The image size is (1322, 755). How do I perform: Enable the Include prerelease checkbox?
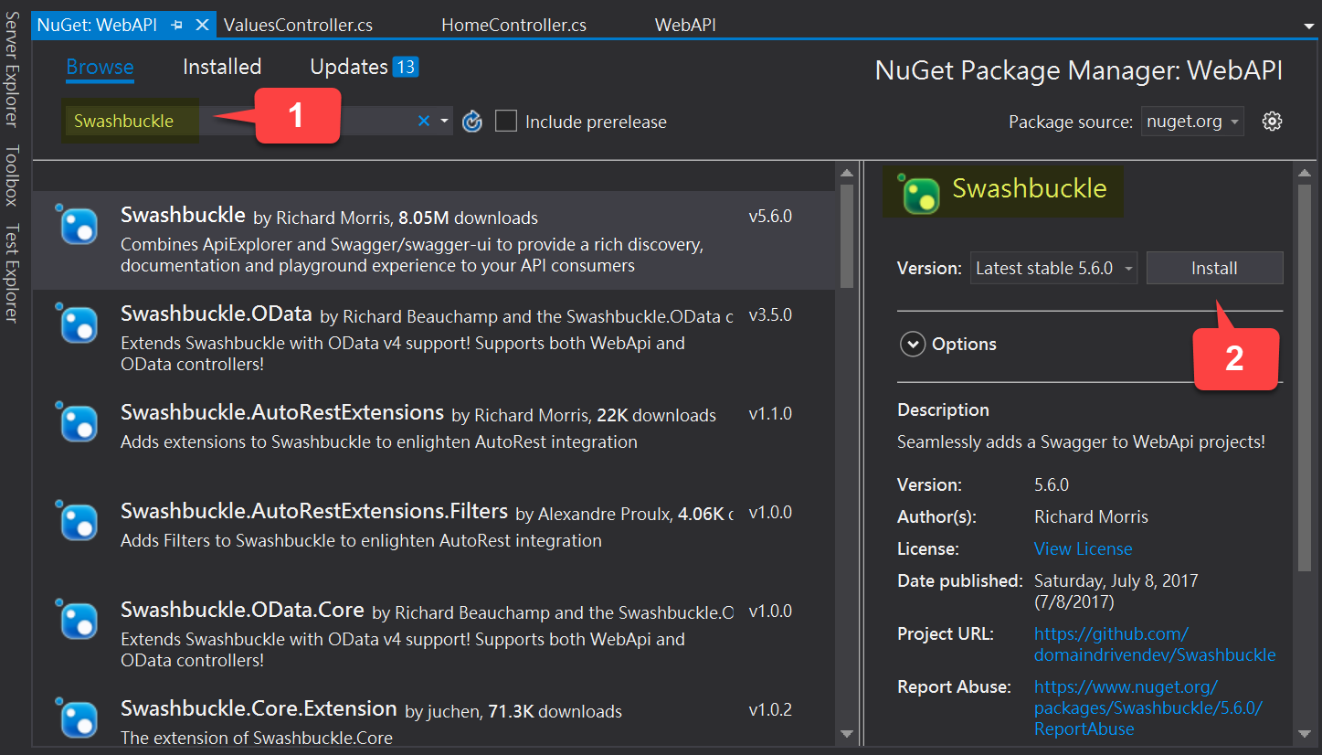point(506,122)
